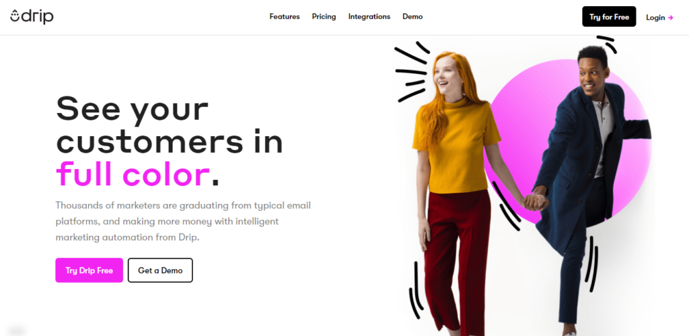Click the black burst lines beside the woman's head
Viewport: 689px width, 336px height.
click(x=411, y=73)
